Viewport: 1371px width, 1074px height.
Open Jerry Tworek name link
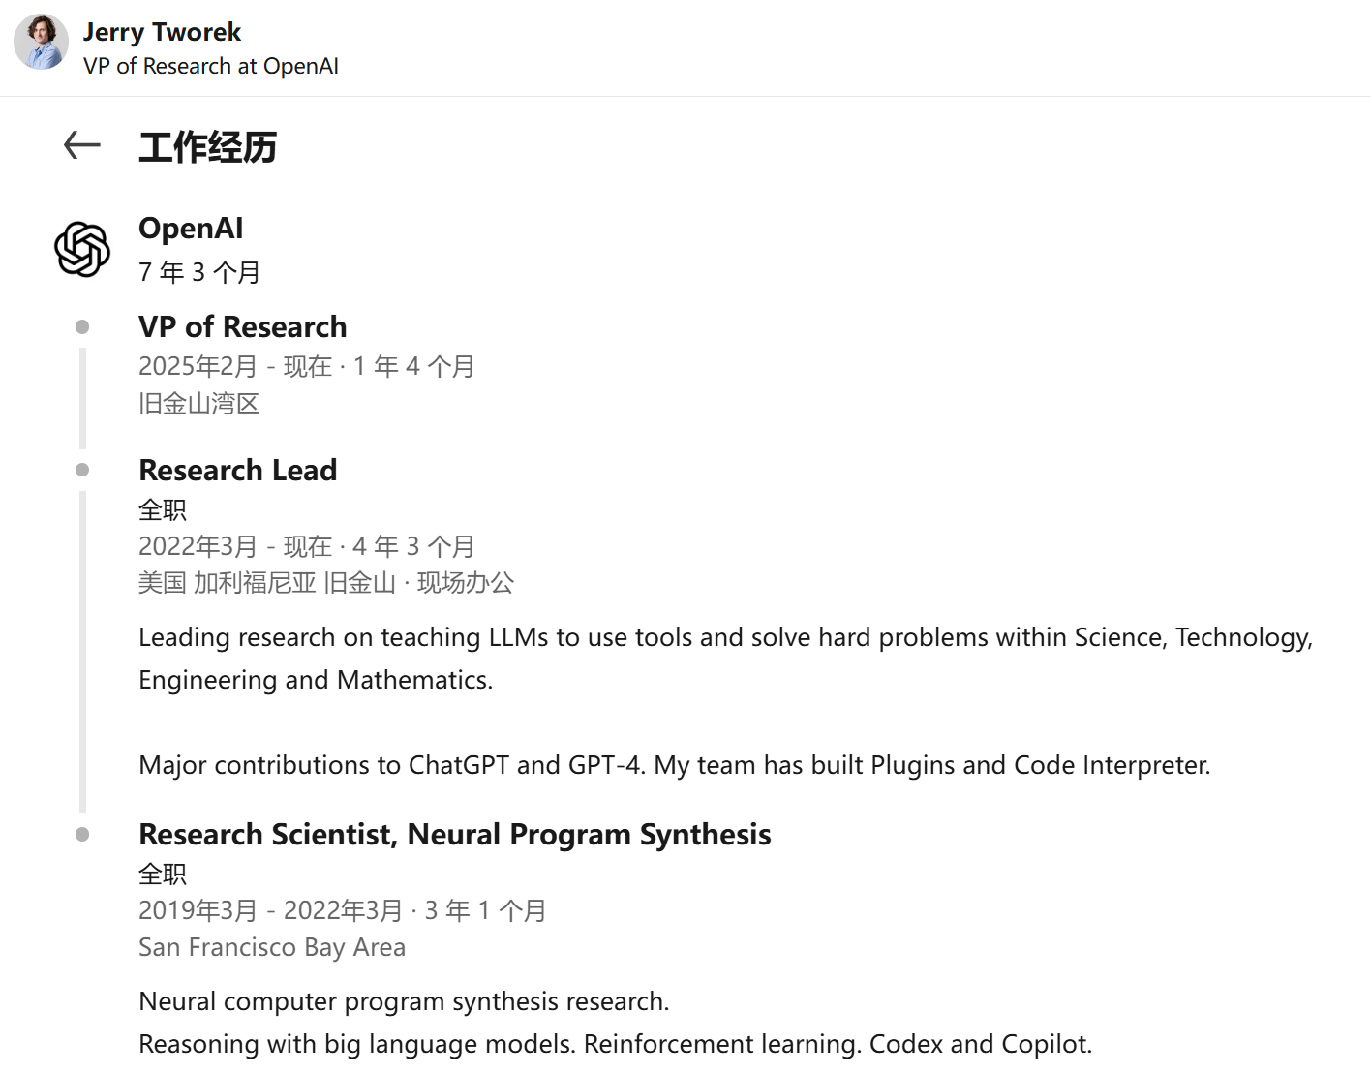(162, 32)
